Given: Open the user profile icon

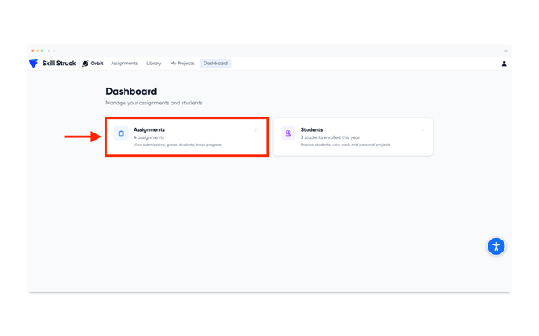Looking at the screenshot, I should click(x=504, y=64).
